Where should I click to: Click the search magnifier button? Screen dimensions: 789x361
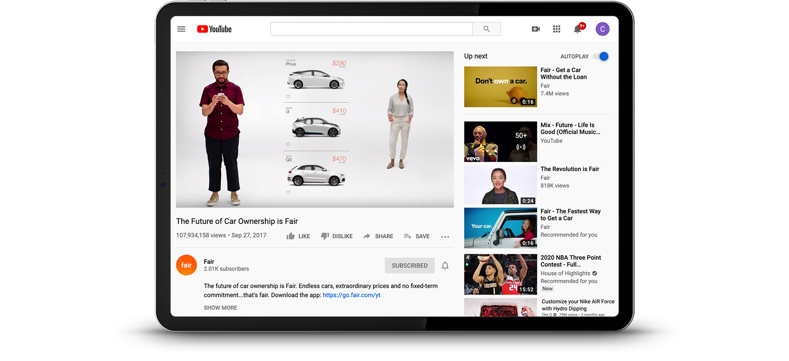tap(487, 29)
